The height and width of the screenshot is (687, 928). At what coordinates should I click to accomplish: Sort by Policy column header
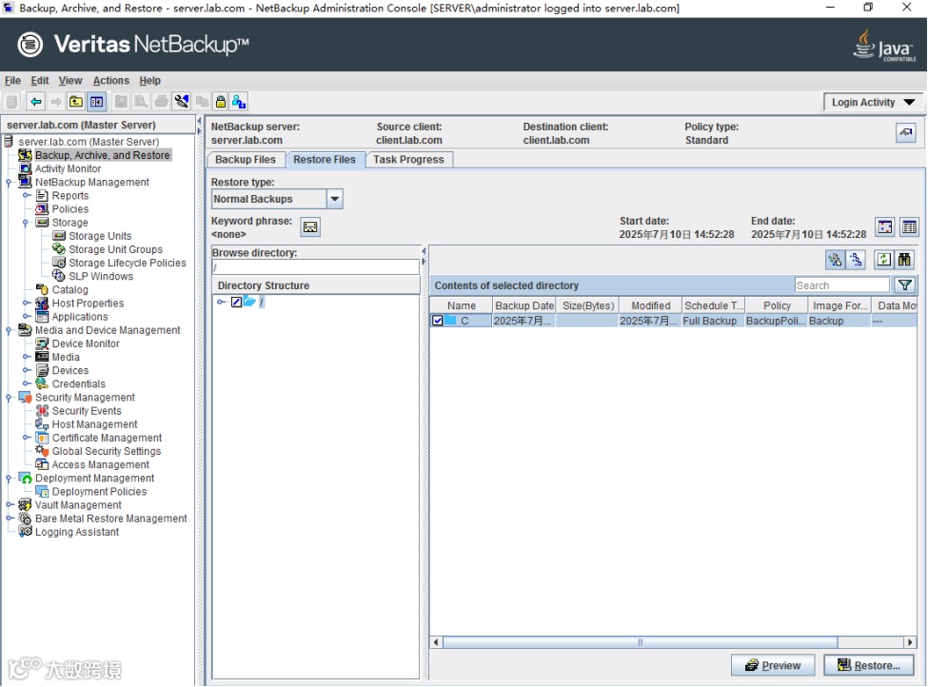click(x=777, y=305)
